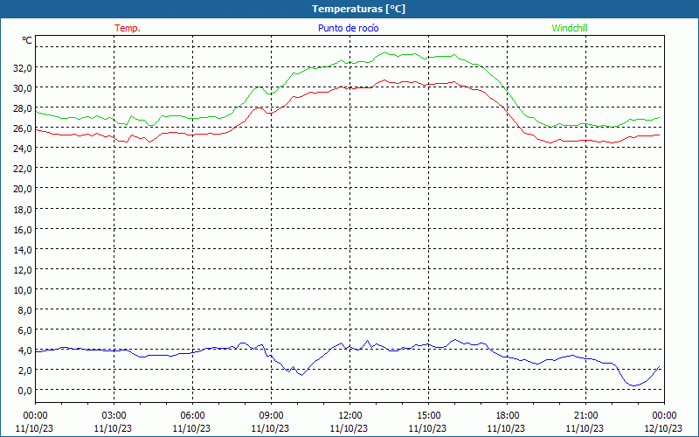The height and width of the screenshot is (437, 699).
Task: Click the '06:00' time axis label
Action: (x=192, y=416)
